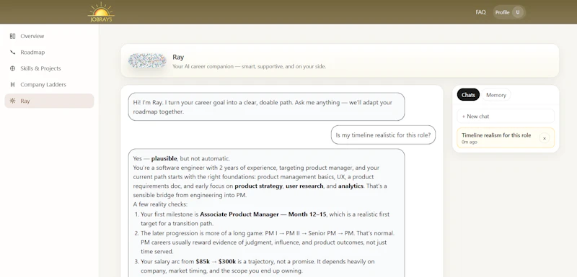Open the FAQ link in header
Screen dimensions: 577x277
tap(480, 12)
